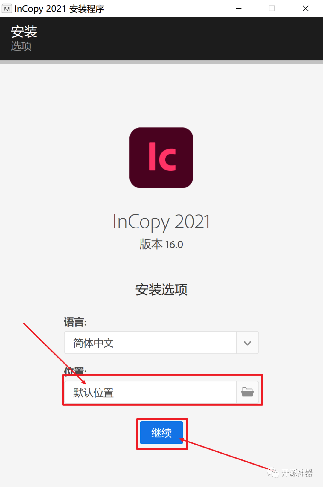Click the 语言 label
This screenshot has width=323, height=487.
(x=75, y=322)
